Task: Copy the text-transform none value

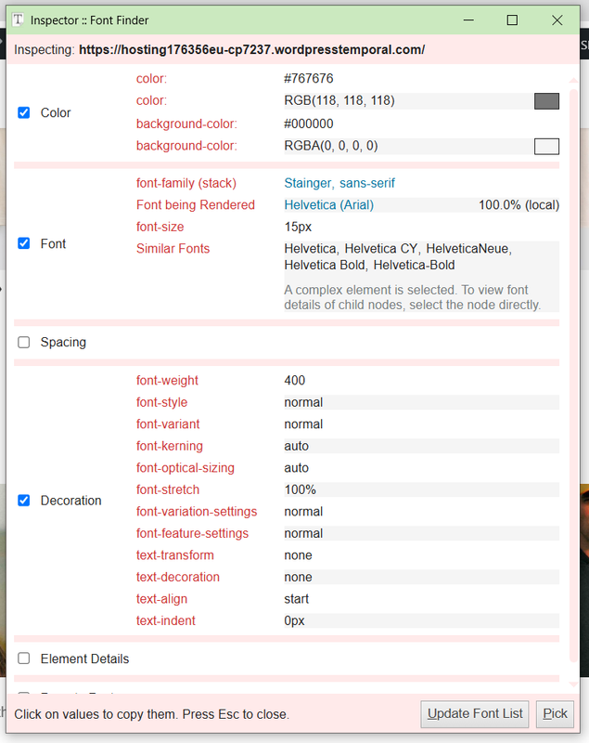Action: click(x=298, y=554)
